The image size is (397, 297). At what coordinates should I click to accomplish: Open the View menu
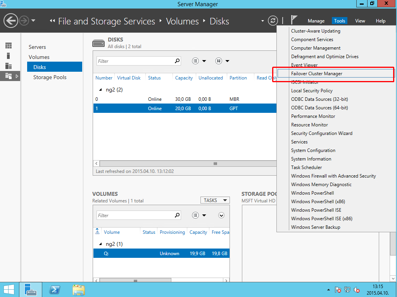360,21
